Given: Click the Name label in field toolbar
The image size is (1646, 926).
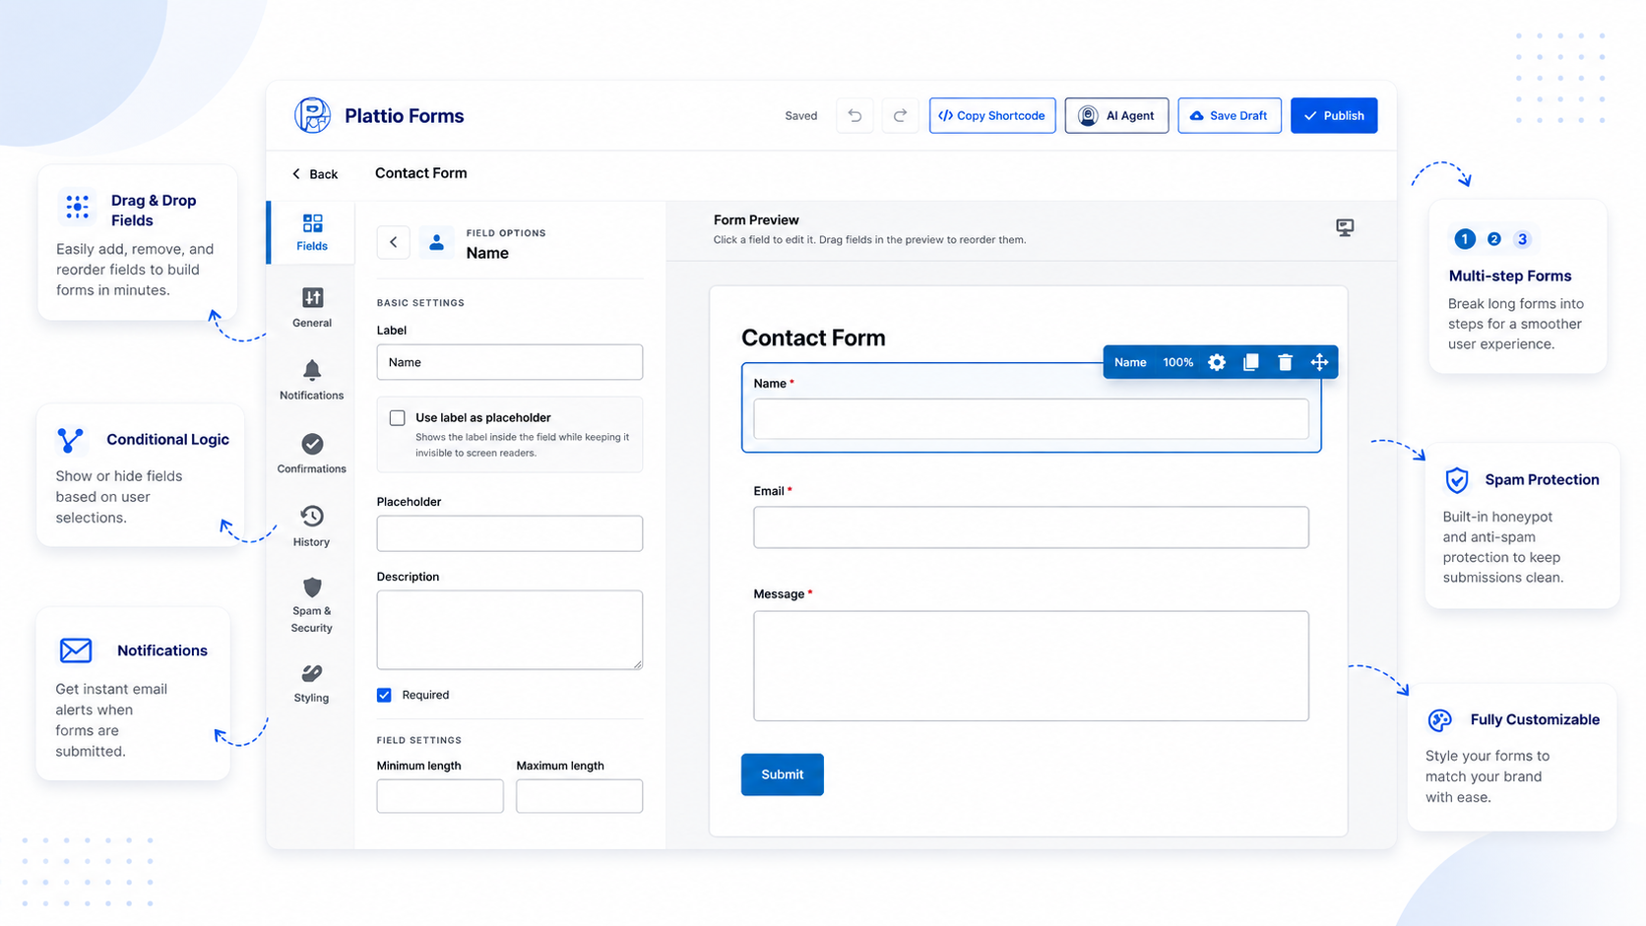Looking at the screenshot, I should click(1130, 362).
